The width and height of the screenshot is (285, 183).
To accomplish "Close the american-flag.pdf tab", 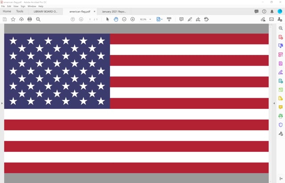I will point(94,11).
